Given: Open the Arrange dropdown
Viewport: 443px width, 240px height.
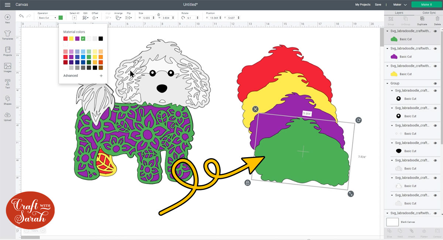Looking at the screenshot, I should (119, 17).
